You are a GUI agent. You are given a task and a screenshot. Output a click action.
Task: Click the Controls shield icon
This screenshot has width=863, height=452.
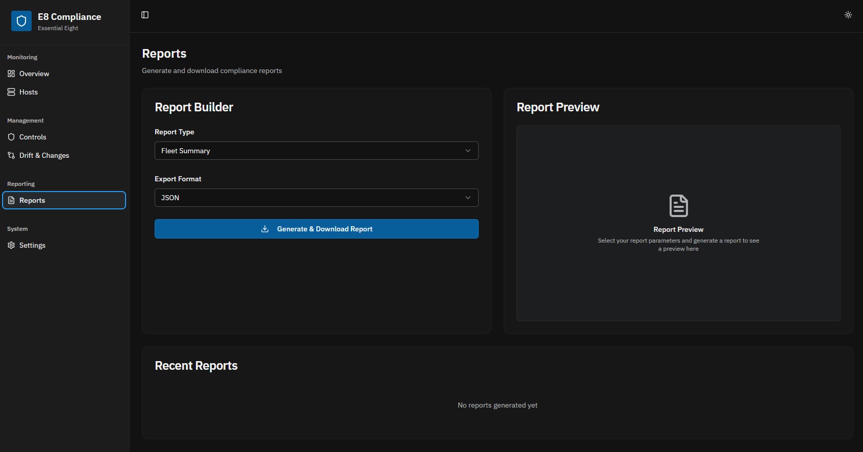pos(11,137)
